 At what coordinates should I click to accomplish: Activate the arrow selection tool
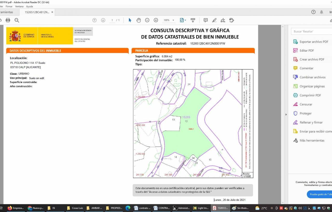(x=130, y=20)
